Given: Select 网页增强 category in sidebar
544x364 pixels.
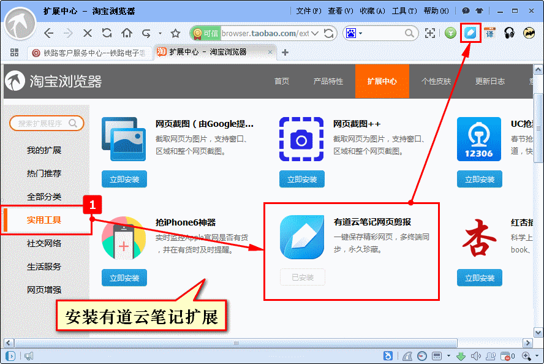Looking at the screenshot, I should [44, 290].
